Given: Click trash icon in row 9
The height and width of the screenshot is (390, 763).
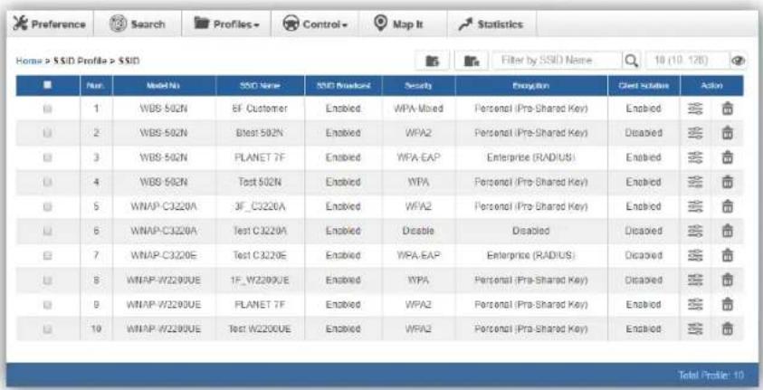Looking at the screenshot, I should 727,304.
